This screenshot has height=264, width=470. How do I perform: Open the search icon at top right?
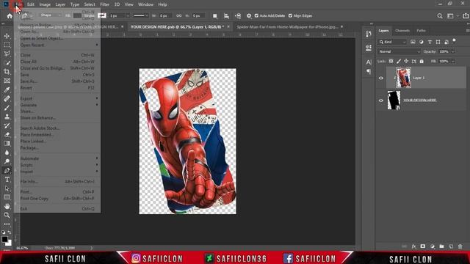[440, 16]
